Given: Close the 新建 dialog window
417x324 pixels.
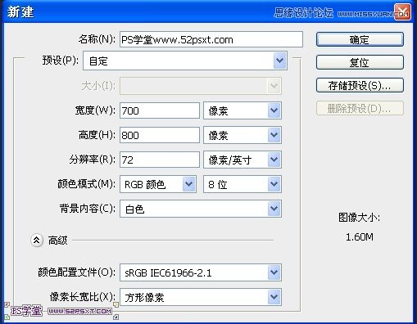Looking at the screenshot, I should 402,11.
